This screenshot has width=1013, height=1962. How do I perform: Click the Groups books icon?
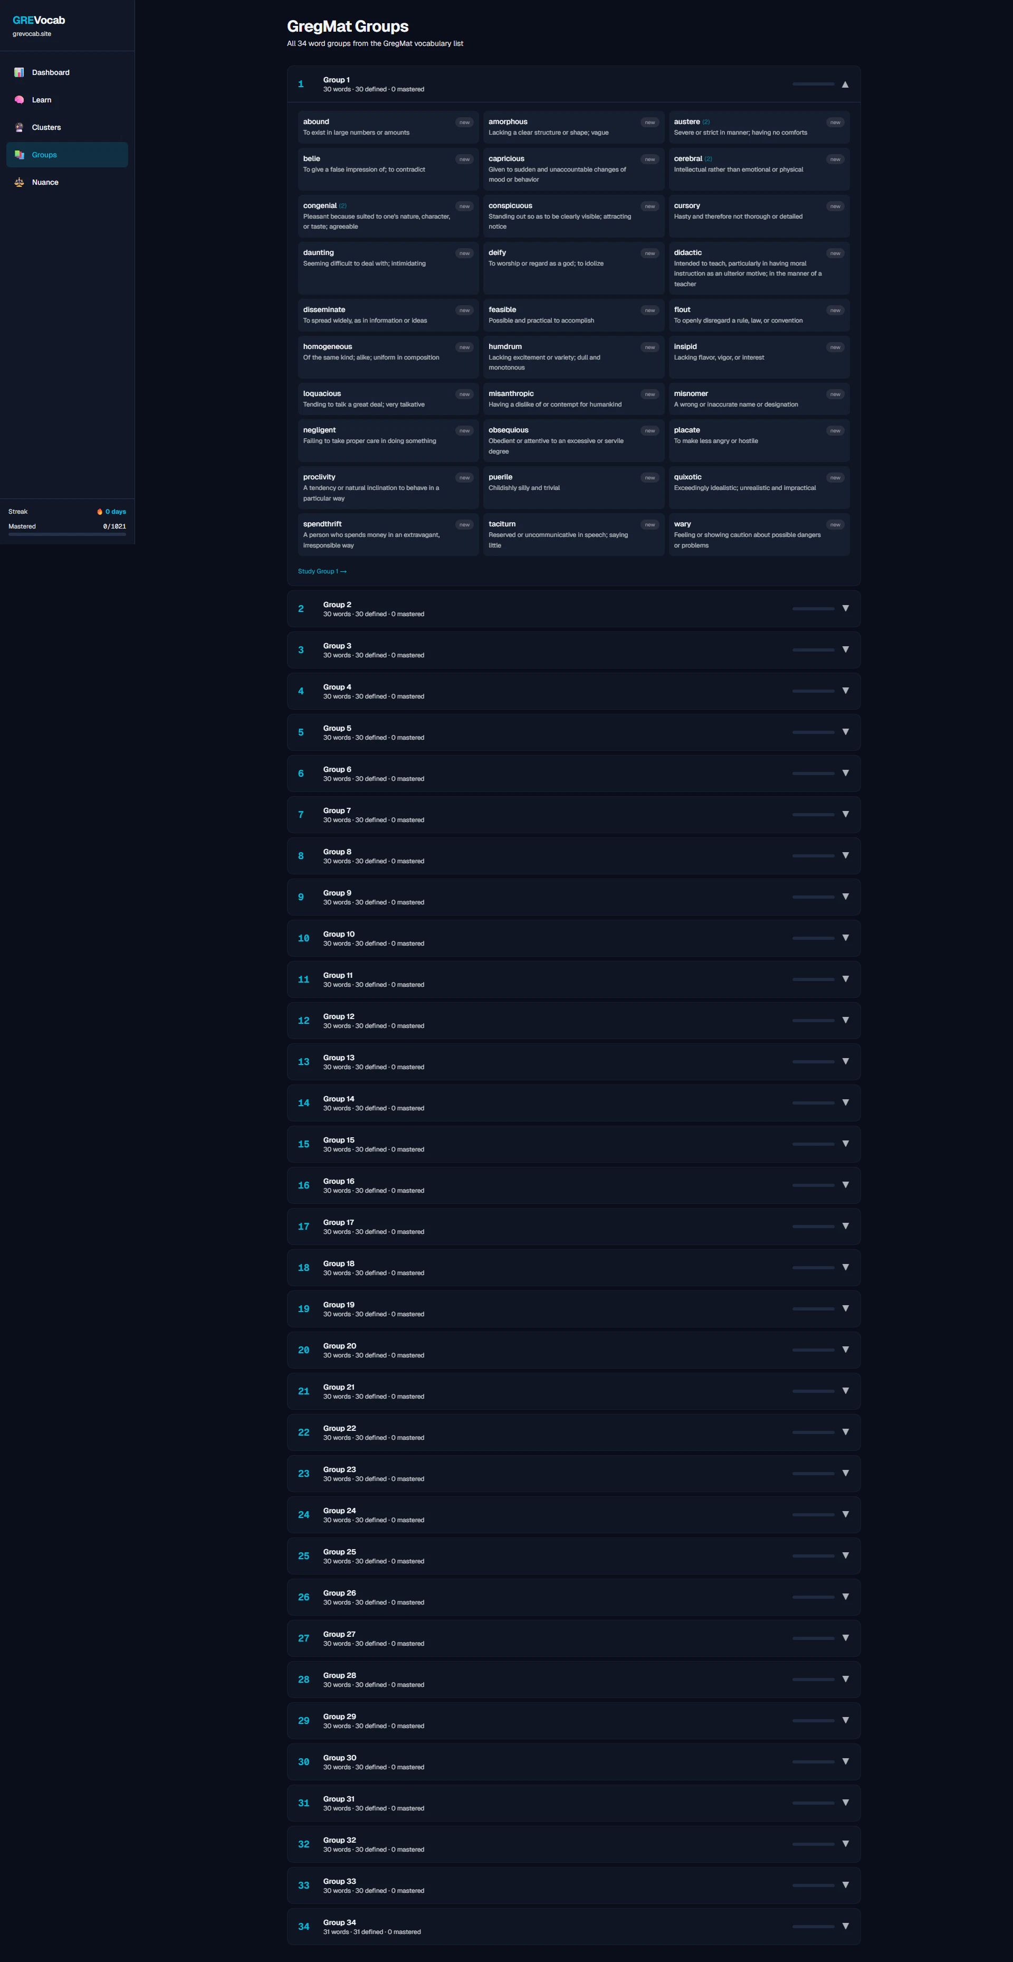[x=19, y=155]
